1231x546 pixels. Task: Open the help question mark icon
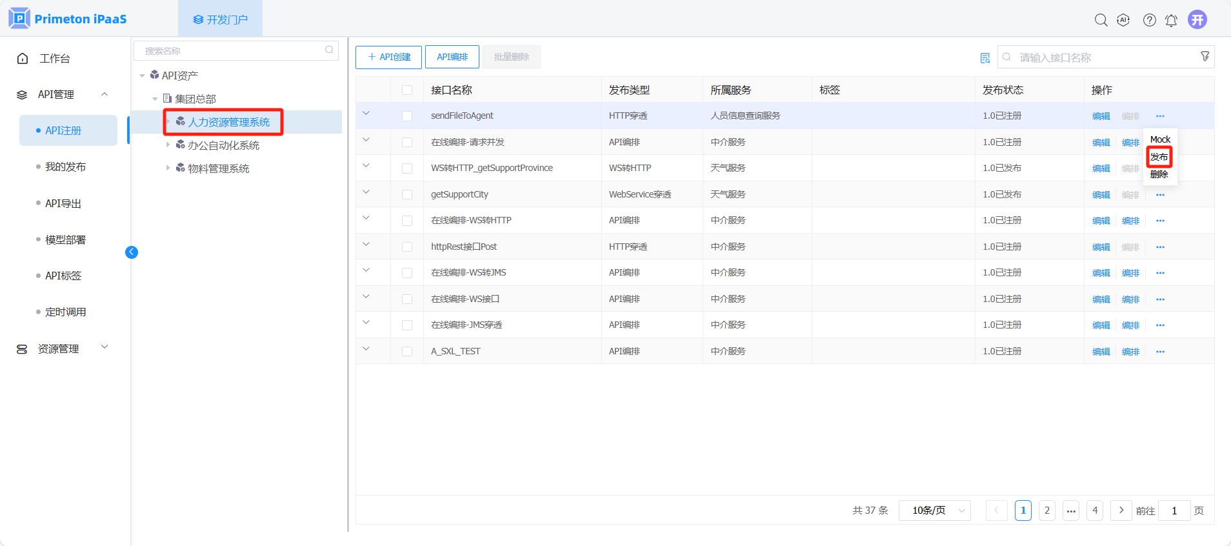[x=1149, y=20]
